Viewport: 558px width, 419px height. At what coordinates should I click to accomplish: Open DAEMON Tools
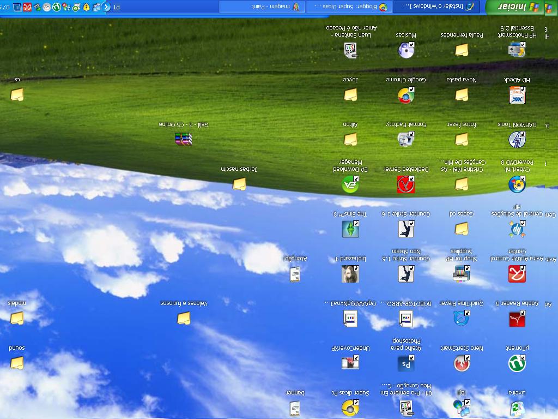click(515, 140)
